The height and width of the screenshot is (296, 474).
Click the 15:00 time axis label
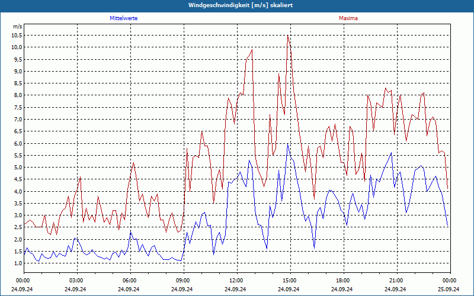[x=290, y=281]
